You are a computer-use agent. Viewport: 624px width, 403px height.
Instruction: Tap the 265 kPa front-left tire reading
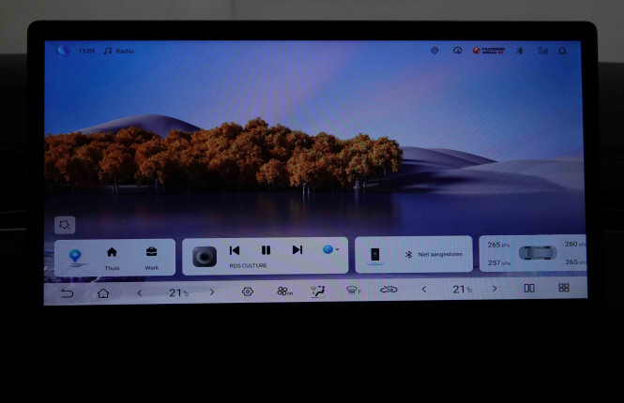point(498,245)
